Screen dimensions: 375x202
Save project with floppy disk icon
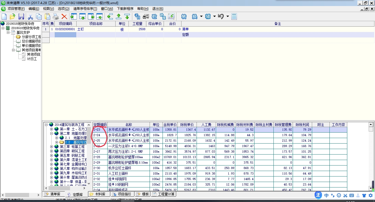pyautogui.click(x=21, y=16)
